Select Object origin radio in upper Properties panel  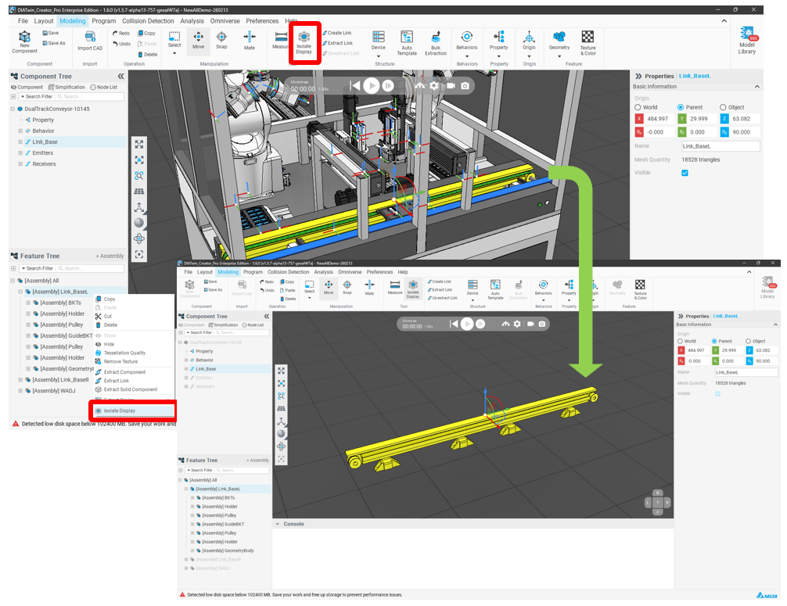coord(723,107)
